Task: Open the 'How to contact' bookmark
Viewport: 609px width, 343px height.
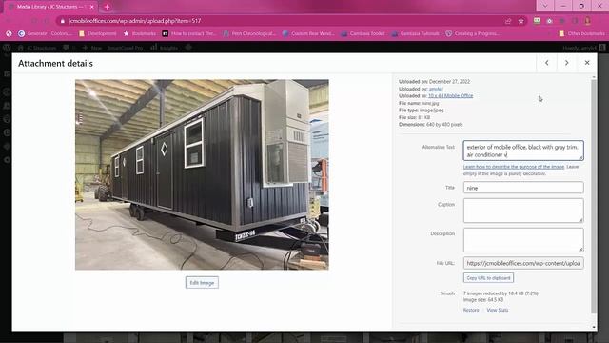Action: click(188, 34)
